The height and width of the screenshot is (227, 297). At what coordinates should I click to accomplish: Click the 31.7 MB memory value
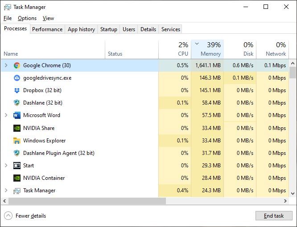(211, 153)
